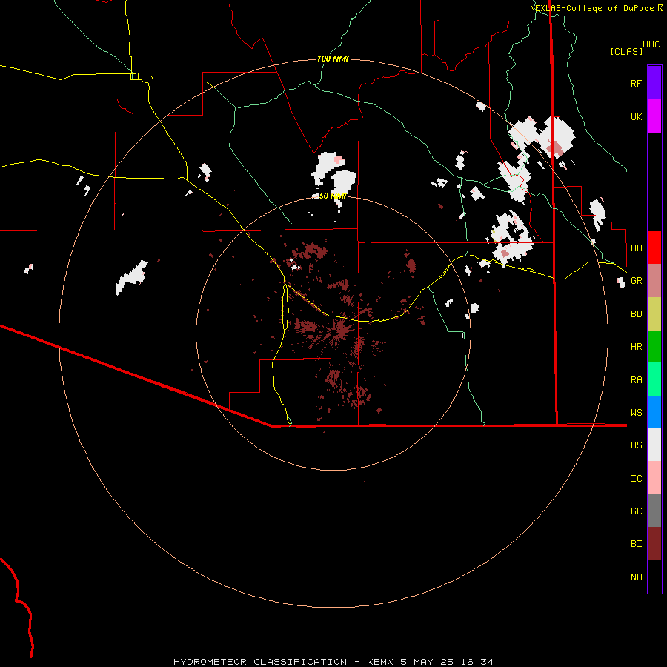Click the RF legend label
This screenshot has height=667, width=667.
637,83
